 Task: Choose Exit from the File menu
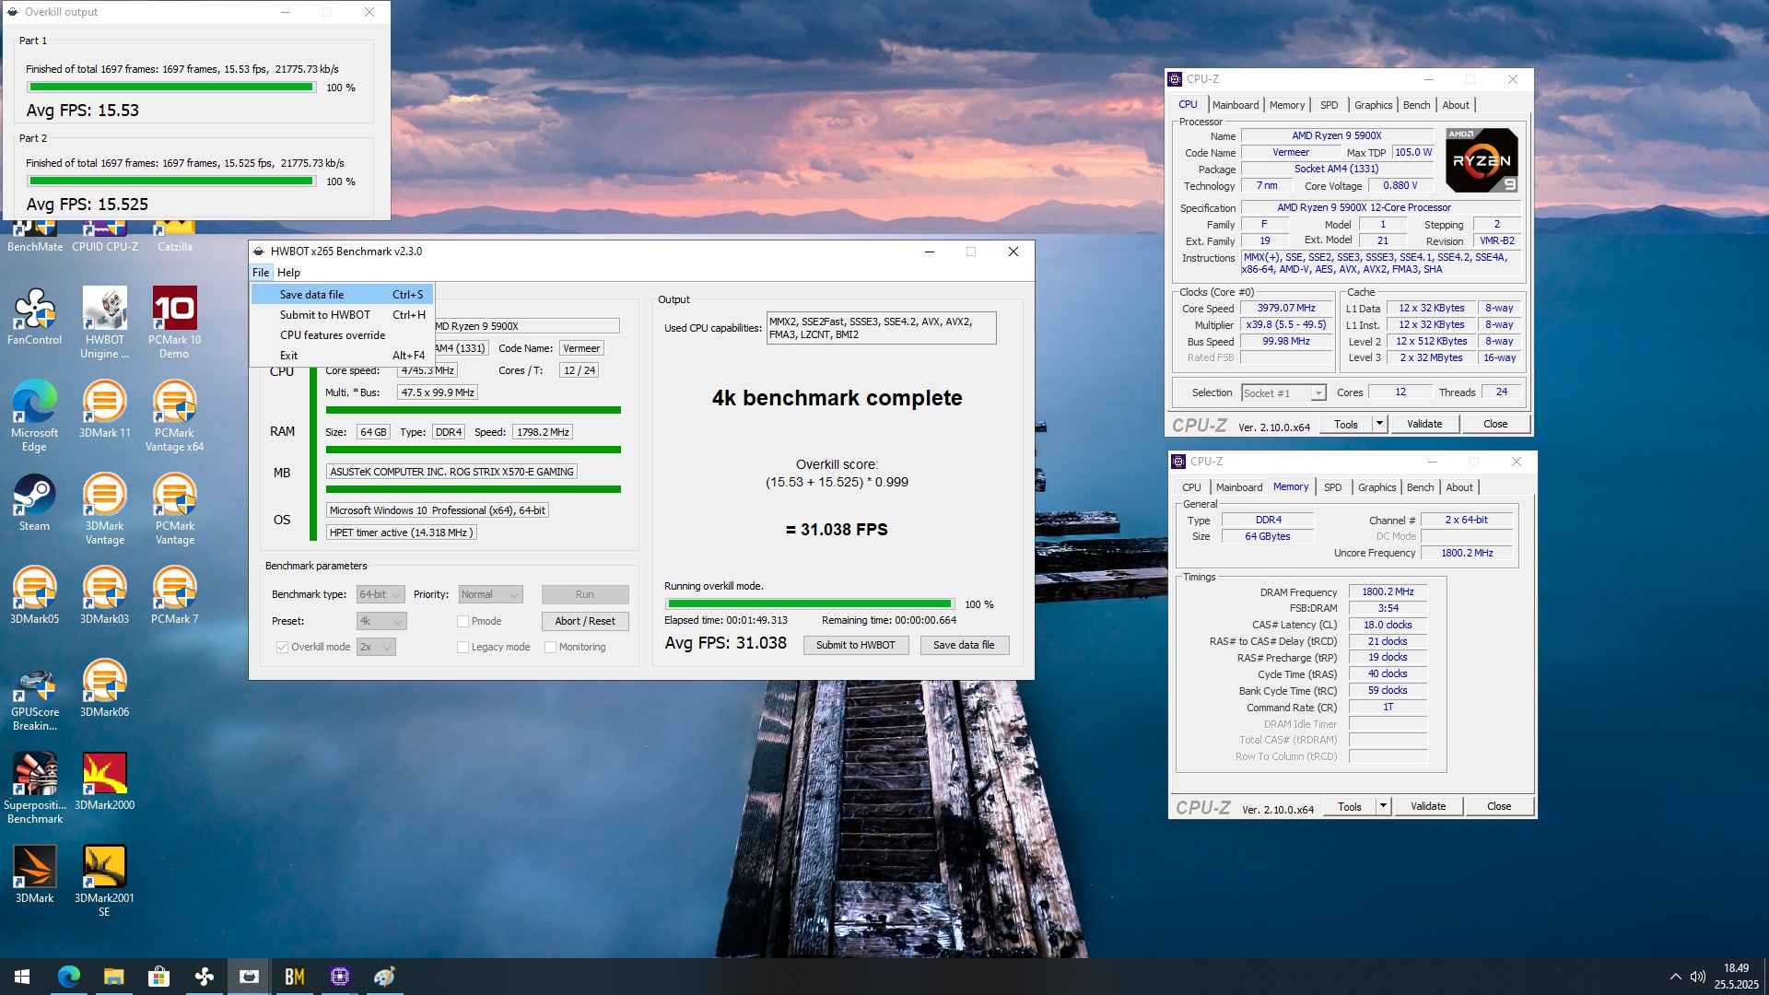pos(342,356)
